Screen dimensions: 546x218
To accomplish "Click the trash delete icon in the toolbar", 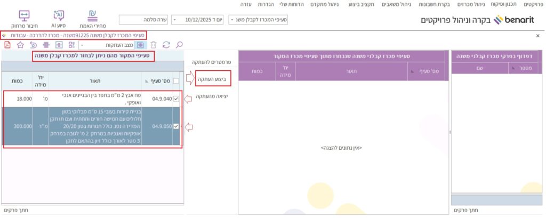I will 154,45.
